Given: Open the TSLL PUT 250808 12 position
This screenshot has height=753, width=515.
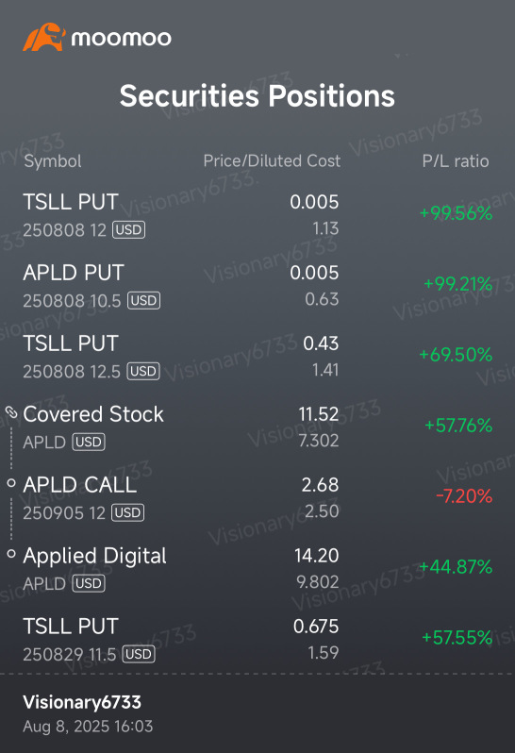Looking at the screenshot, I should (x=257, y=214).
